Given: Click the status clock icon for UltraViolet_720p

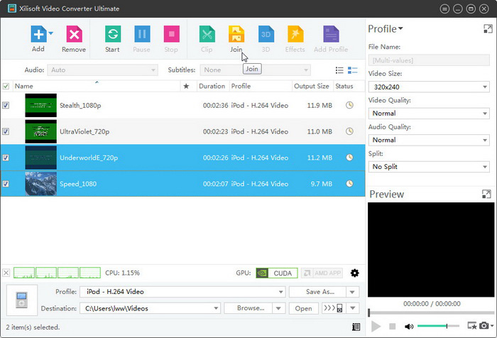Looking at the screenshot, I should click(349, 131).
